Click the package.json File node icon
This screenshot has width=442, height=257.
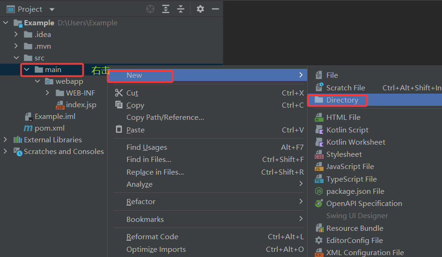click(318, 191)
